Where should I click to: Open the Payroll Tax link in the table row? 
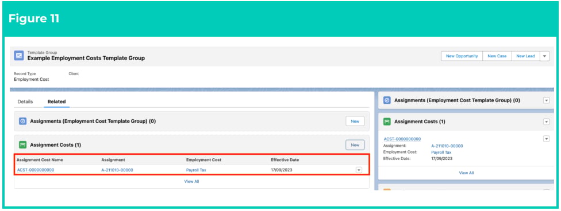(x=196, y=170)
